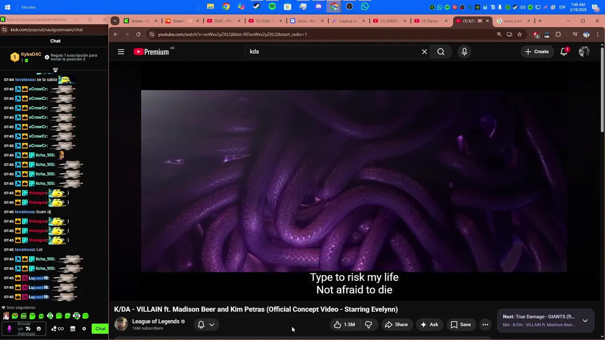This screenshot has width=605, height=340.
Task: Open Kick chat settings gear
Action: click(x=84, y=329)
